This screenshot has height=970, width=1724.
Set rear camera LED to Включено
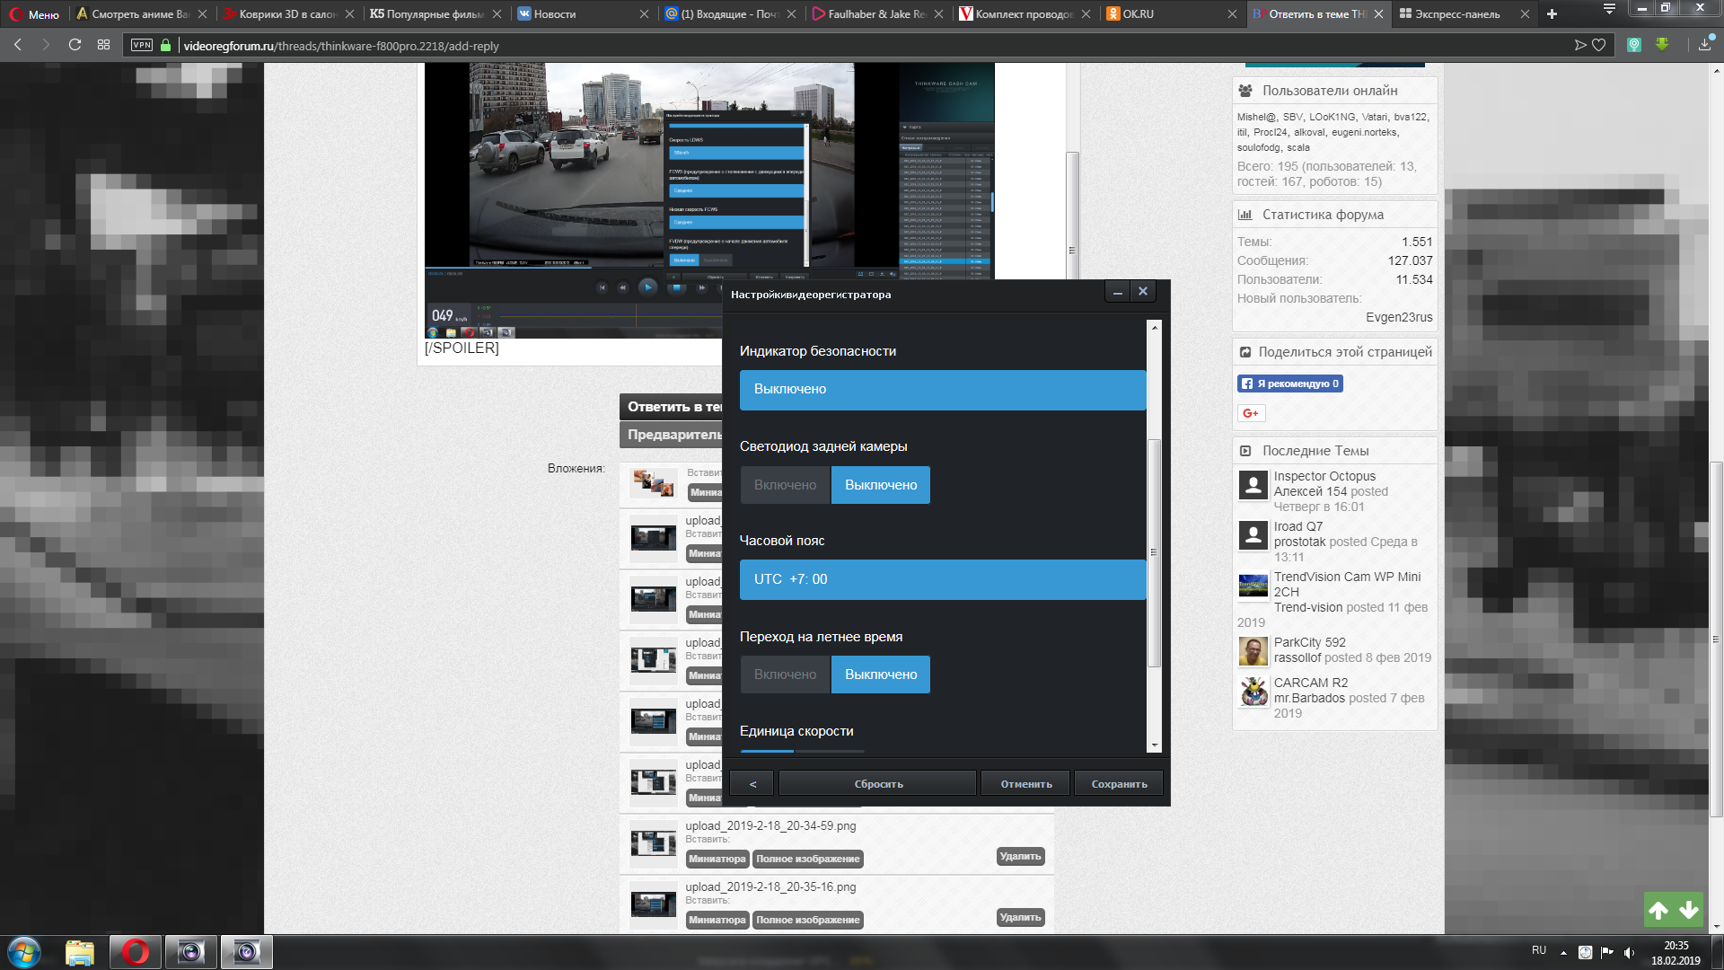[785, 485]
